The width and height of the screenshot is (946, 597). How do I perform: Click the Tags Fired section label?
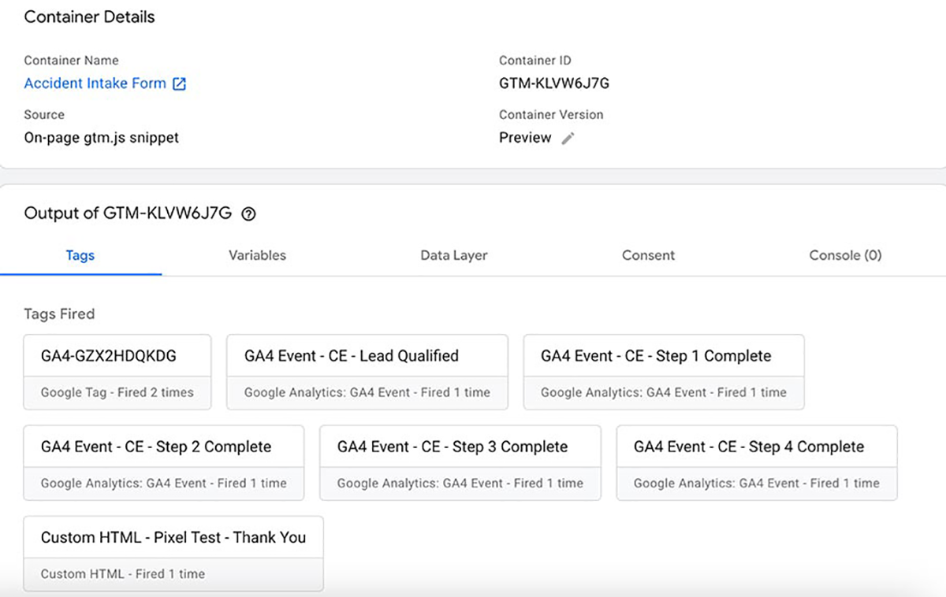coord(59,314)
